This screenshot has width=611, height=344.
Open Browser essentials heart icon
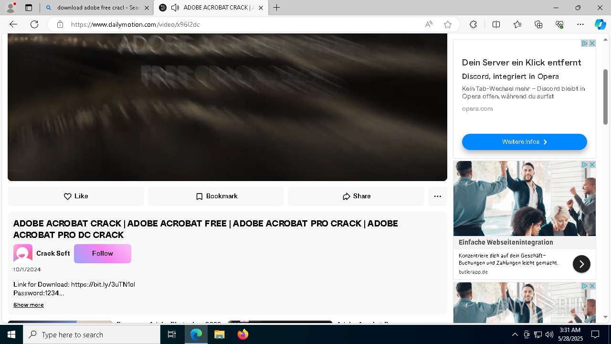559,24
